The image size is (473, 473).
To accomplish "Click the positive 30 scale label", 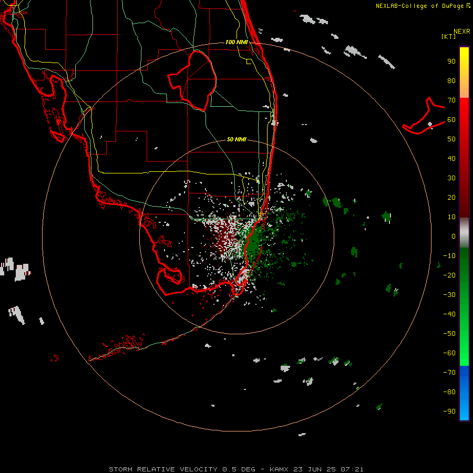I will 451,178.
